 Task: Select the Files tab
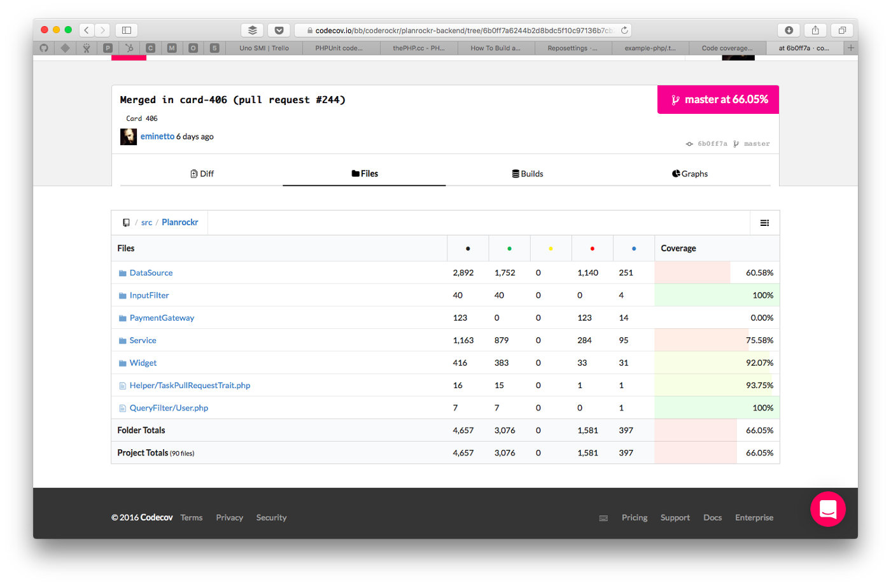click(x=365, y=174)
